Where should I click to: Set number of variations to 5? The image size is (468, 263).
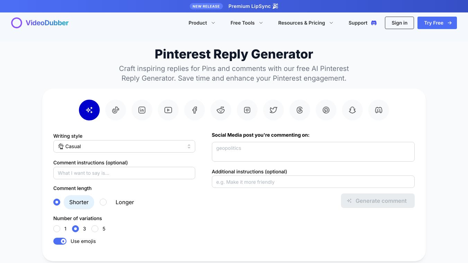95,229
